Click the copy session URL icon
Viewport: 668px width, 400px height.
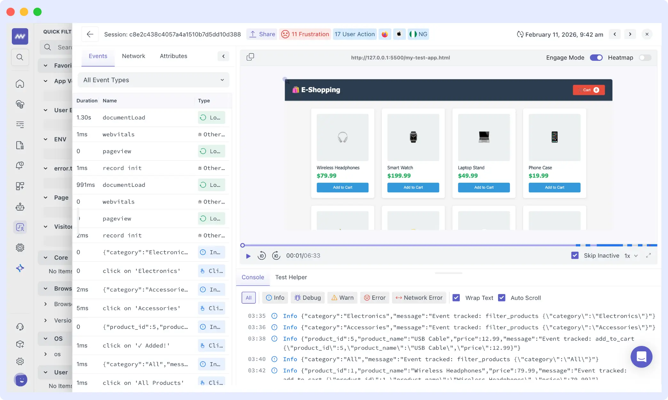click(x=250, y=57)
